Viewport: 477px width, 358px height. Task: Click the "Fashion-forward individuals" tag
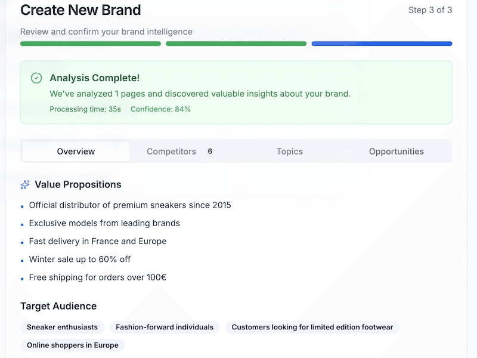[x=165, y=327]
